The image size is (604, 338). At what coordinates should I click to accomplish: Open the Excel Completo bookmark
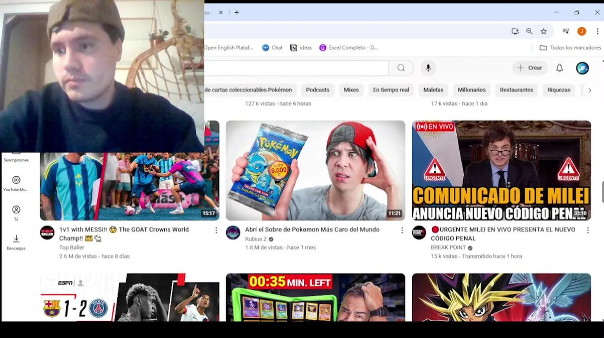349,47
